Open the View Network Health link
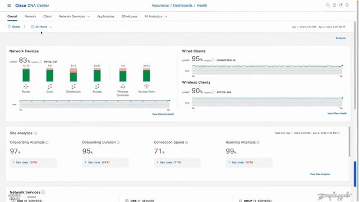The height and width of the screenshot is (202, 359). (163, 114)
